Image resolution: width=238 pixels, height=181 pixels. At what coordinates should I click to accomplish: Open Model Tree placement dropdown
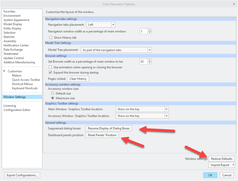(116, 50)
